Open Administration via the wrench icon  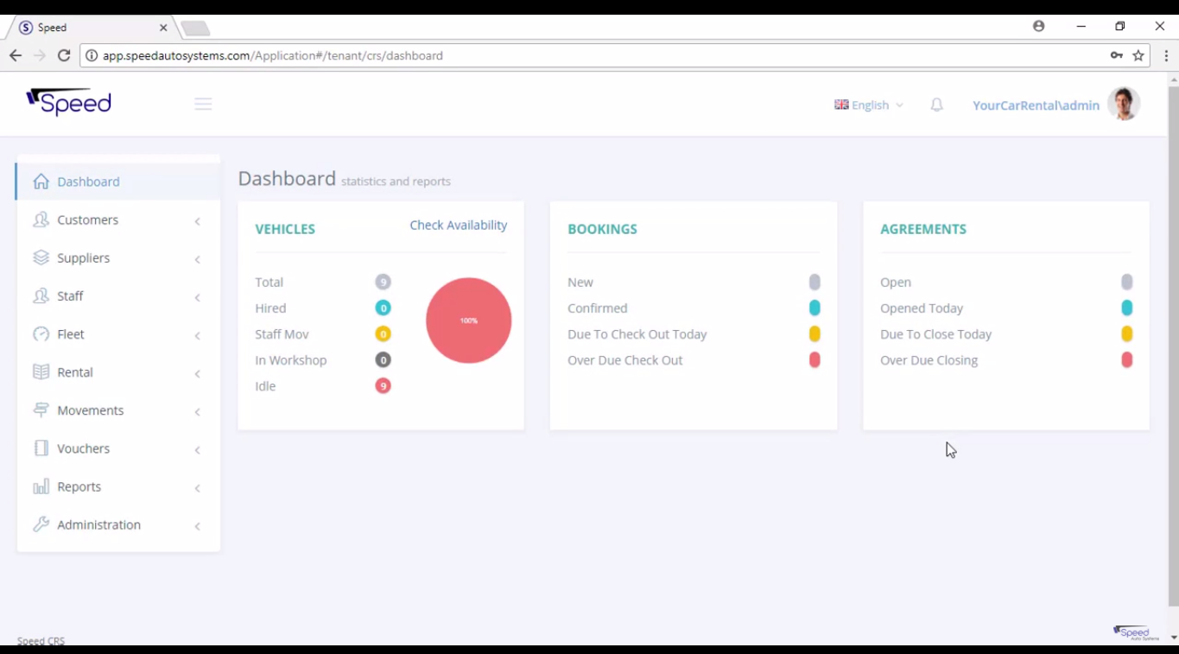tap(40, 524)
